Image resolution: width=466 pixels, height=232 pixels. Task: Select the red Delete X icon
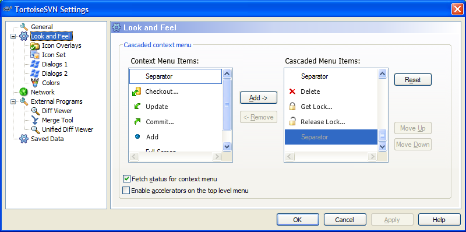pos(292,92)
